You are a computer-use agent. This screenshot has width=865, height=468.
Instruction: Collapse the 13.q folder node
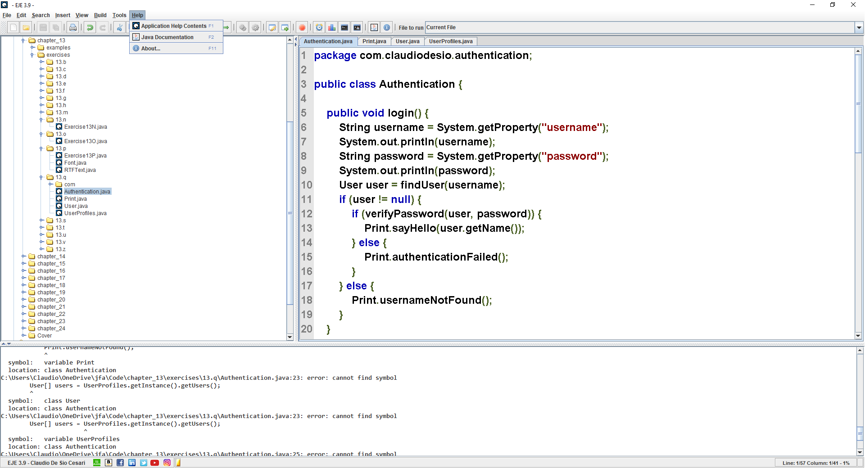[x=41, y=177]
